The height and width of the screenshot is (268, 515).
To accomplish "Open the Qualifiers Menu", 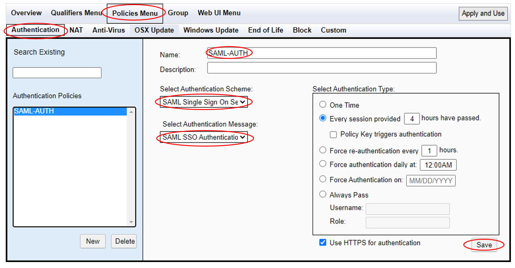I will tap(76, 13).
